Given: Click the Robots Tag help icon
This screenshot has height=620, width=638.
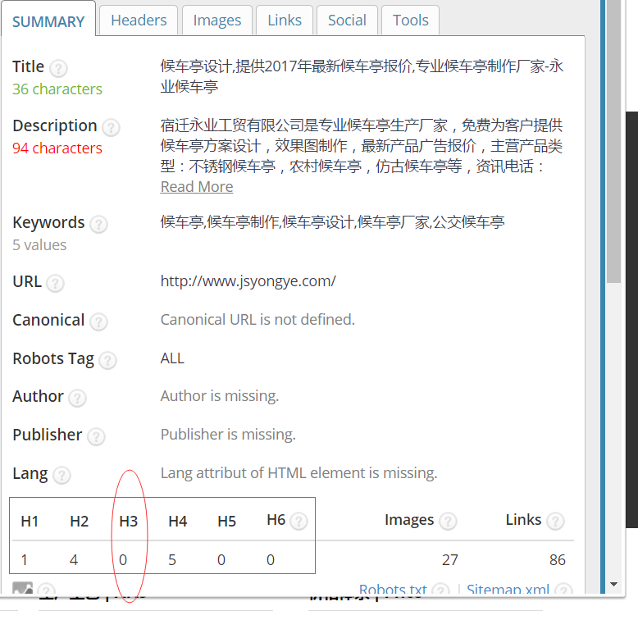Looking at the screenshot, I should pyautogui.click(x=107, y=361).
